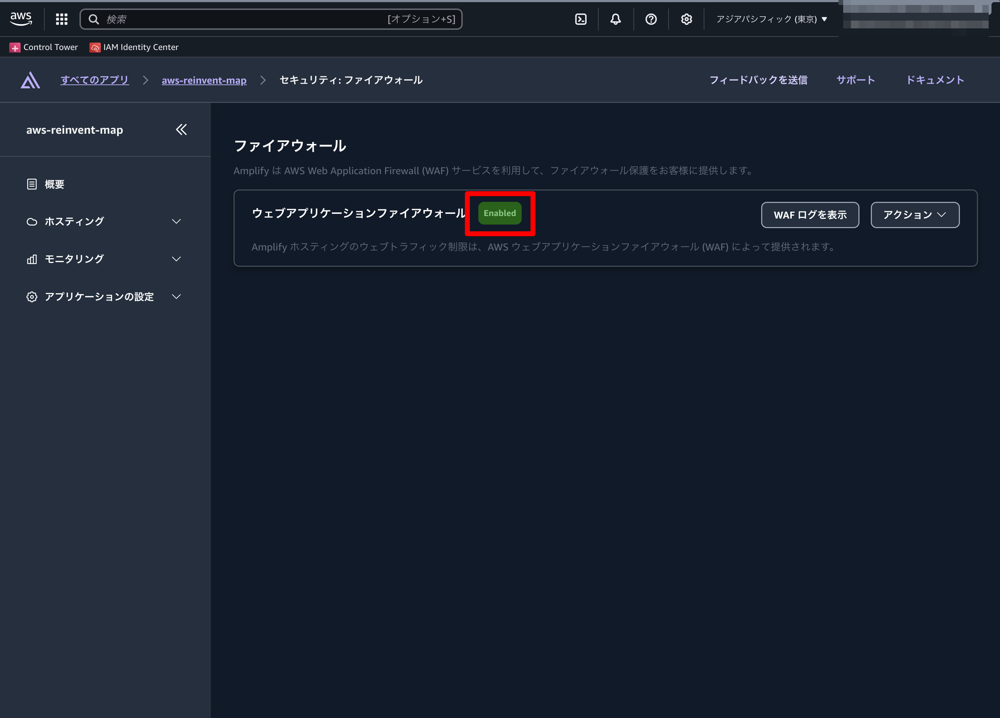Open the aws-reinvent-map breadcrumb link
Screen dimensions: 1000x718
[204, 80]
